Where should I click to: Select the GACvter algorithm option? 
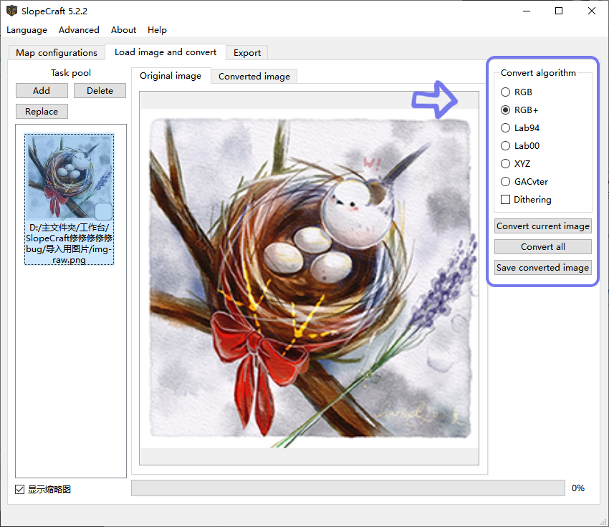tap(506, 182)
